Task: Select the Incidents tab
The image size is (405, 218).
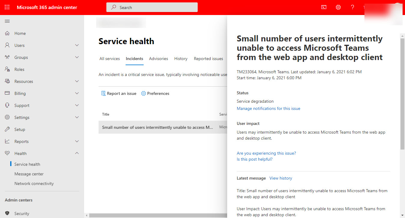Action: pyautogui.click(x=134, y=59)
